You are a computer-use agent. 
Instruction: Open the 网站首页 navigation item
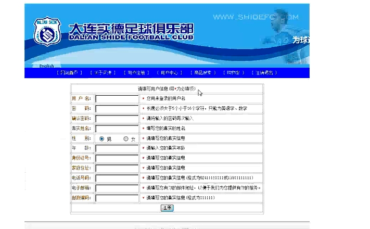[x=69, y=73]
